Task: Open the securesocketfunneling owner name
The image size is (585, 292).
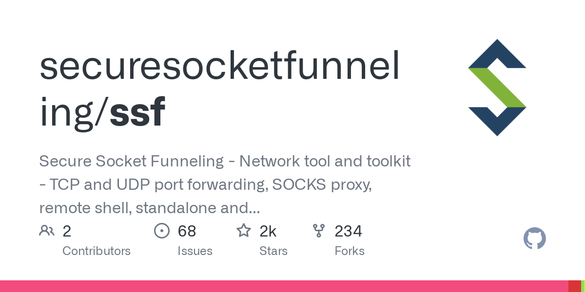Action: [219, 67]
